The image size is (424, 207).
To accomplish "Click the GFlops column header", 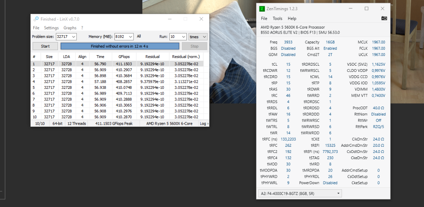I will tap(124, 57).
